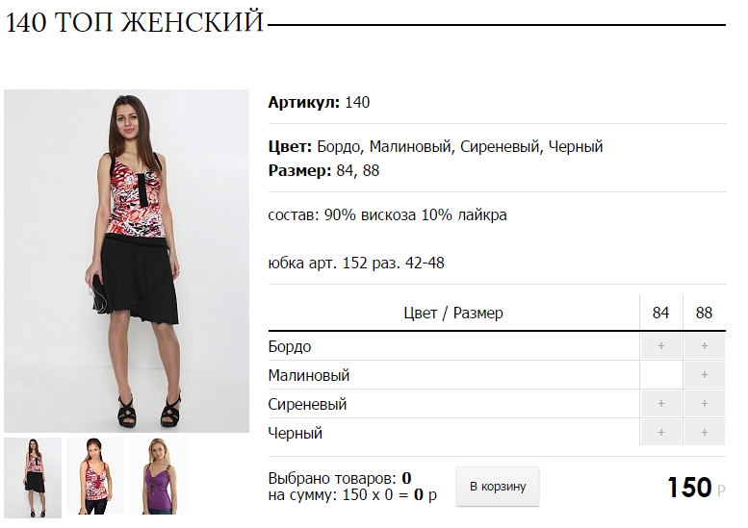The image size is (748, 528).
Task: Click the 84 size column header
Action: point(660,314)
